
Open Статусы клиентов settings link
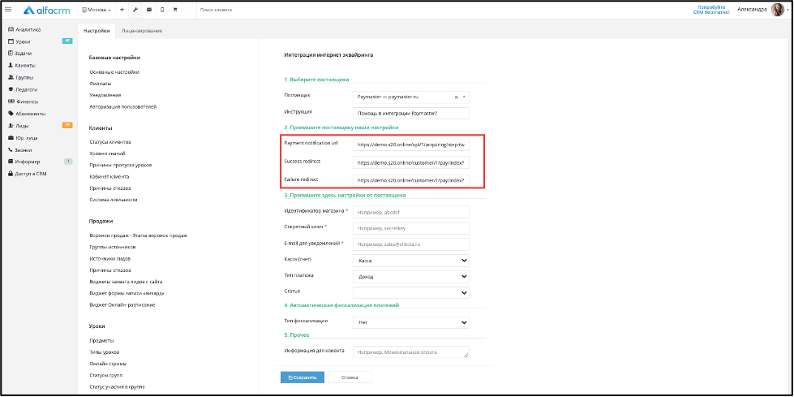tap(110, 142)
